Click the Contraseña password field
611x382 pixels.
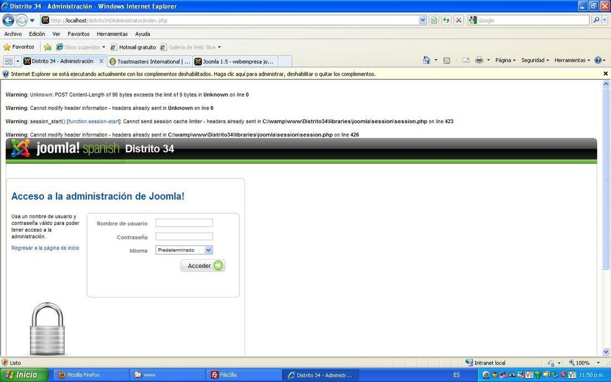point(184,237)
